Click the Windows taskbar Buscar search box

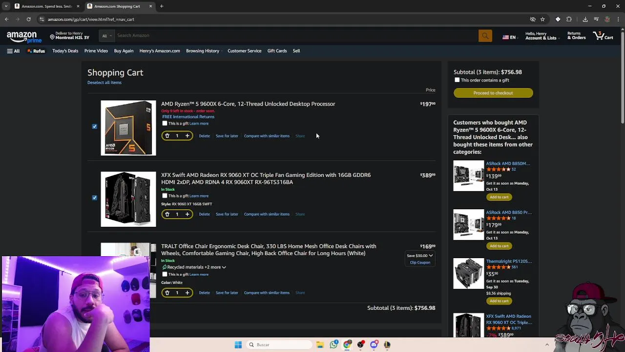280,345
